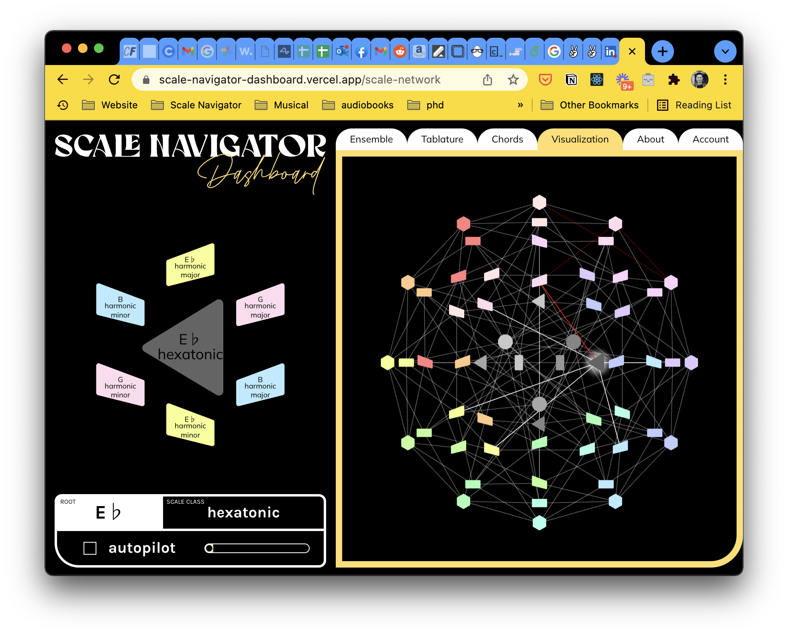Open the Notion web clipper extension
The width and height of the screenshot is (788, 635).
[x=571, y=79]
